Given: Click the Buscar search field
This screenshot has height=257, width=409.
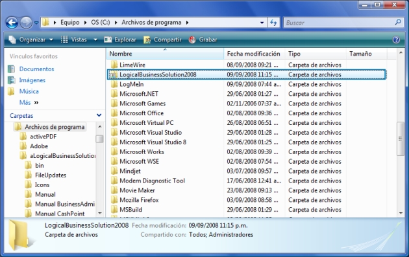Looking at the screenshot, I should [x=339, y=23].
